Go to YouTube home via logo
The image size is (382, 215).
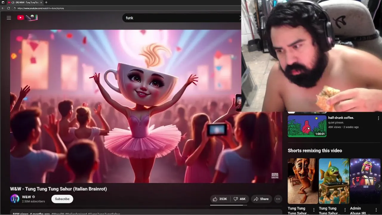pyautogui.click(x=27, y=18)
